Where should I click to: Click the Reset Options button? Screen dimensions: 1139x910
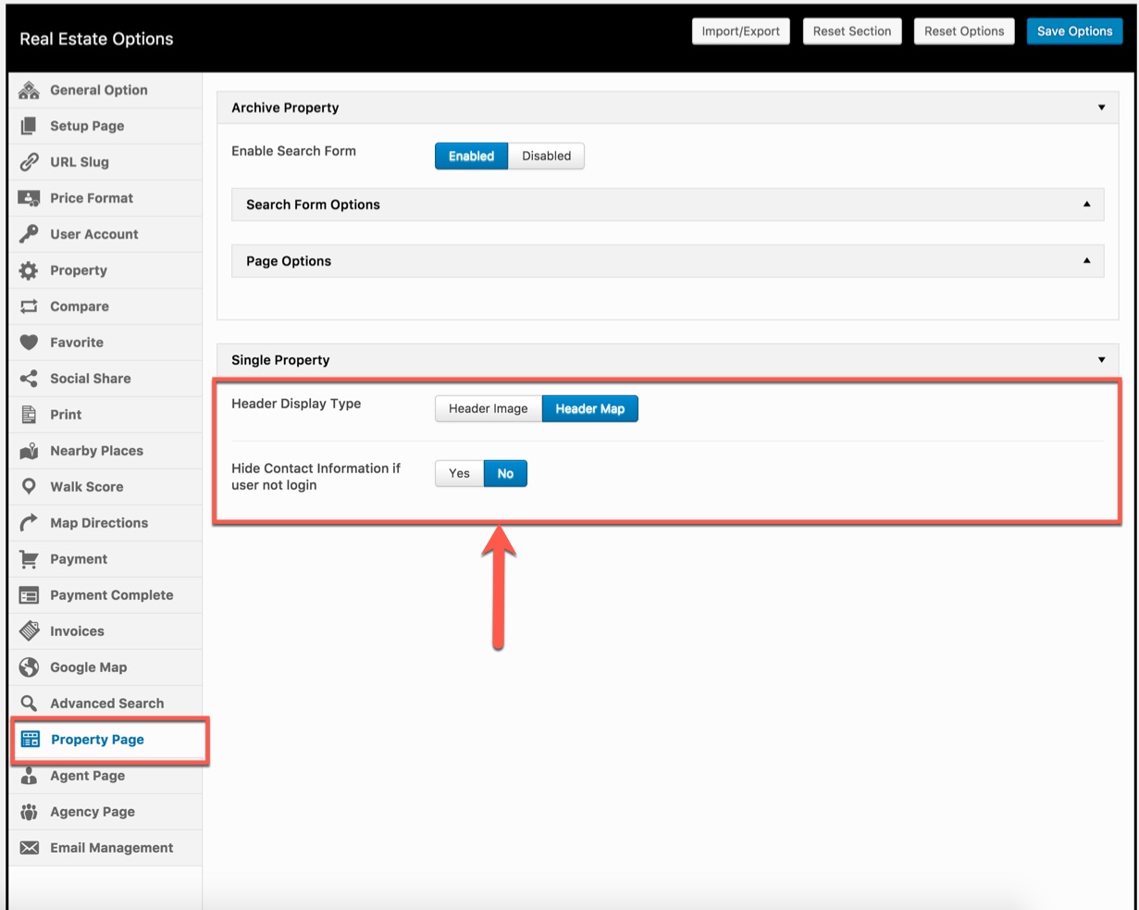point(964,31)
